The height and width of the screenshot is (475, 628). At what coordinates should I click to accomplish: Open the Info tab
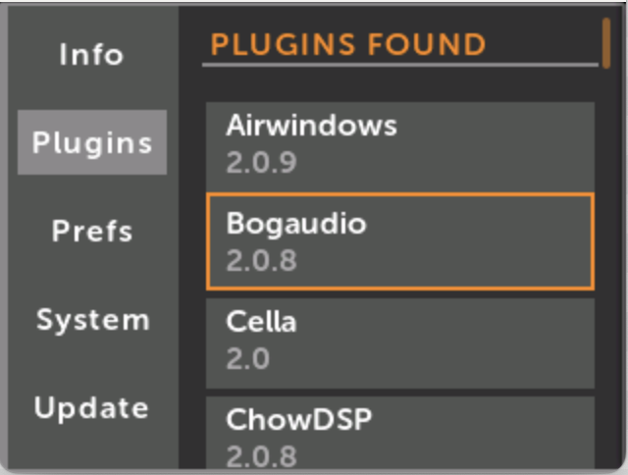(x=91, y=54)
